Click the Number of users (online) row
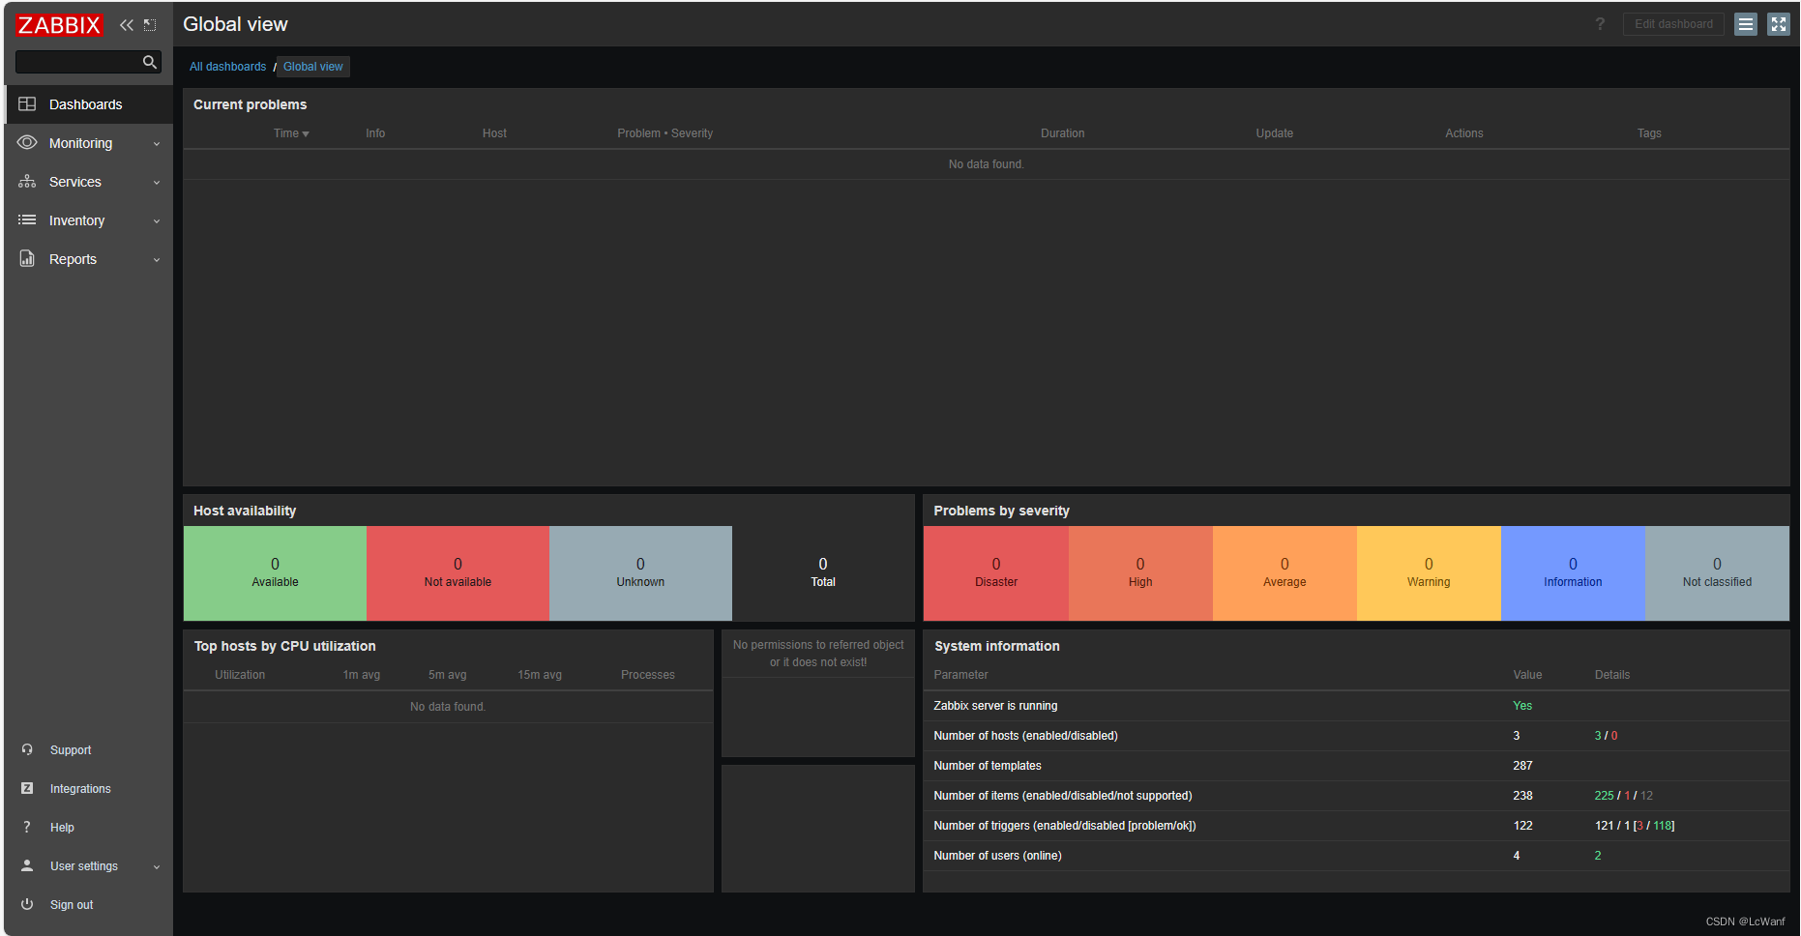 point(1356,856)
